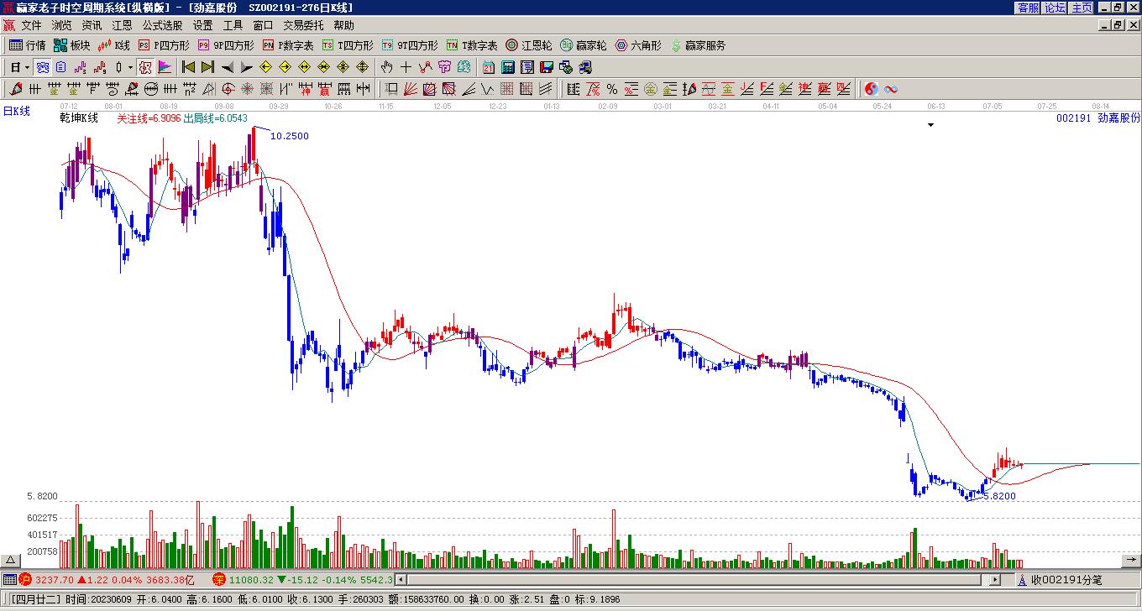
Task: Open the 文件 menu
Action: [32, 26]
